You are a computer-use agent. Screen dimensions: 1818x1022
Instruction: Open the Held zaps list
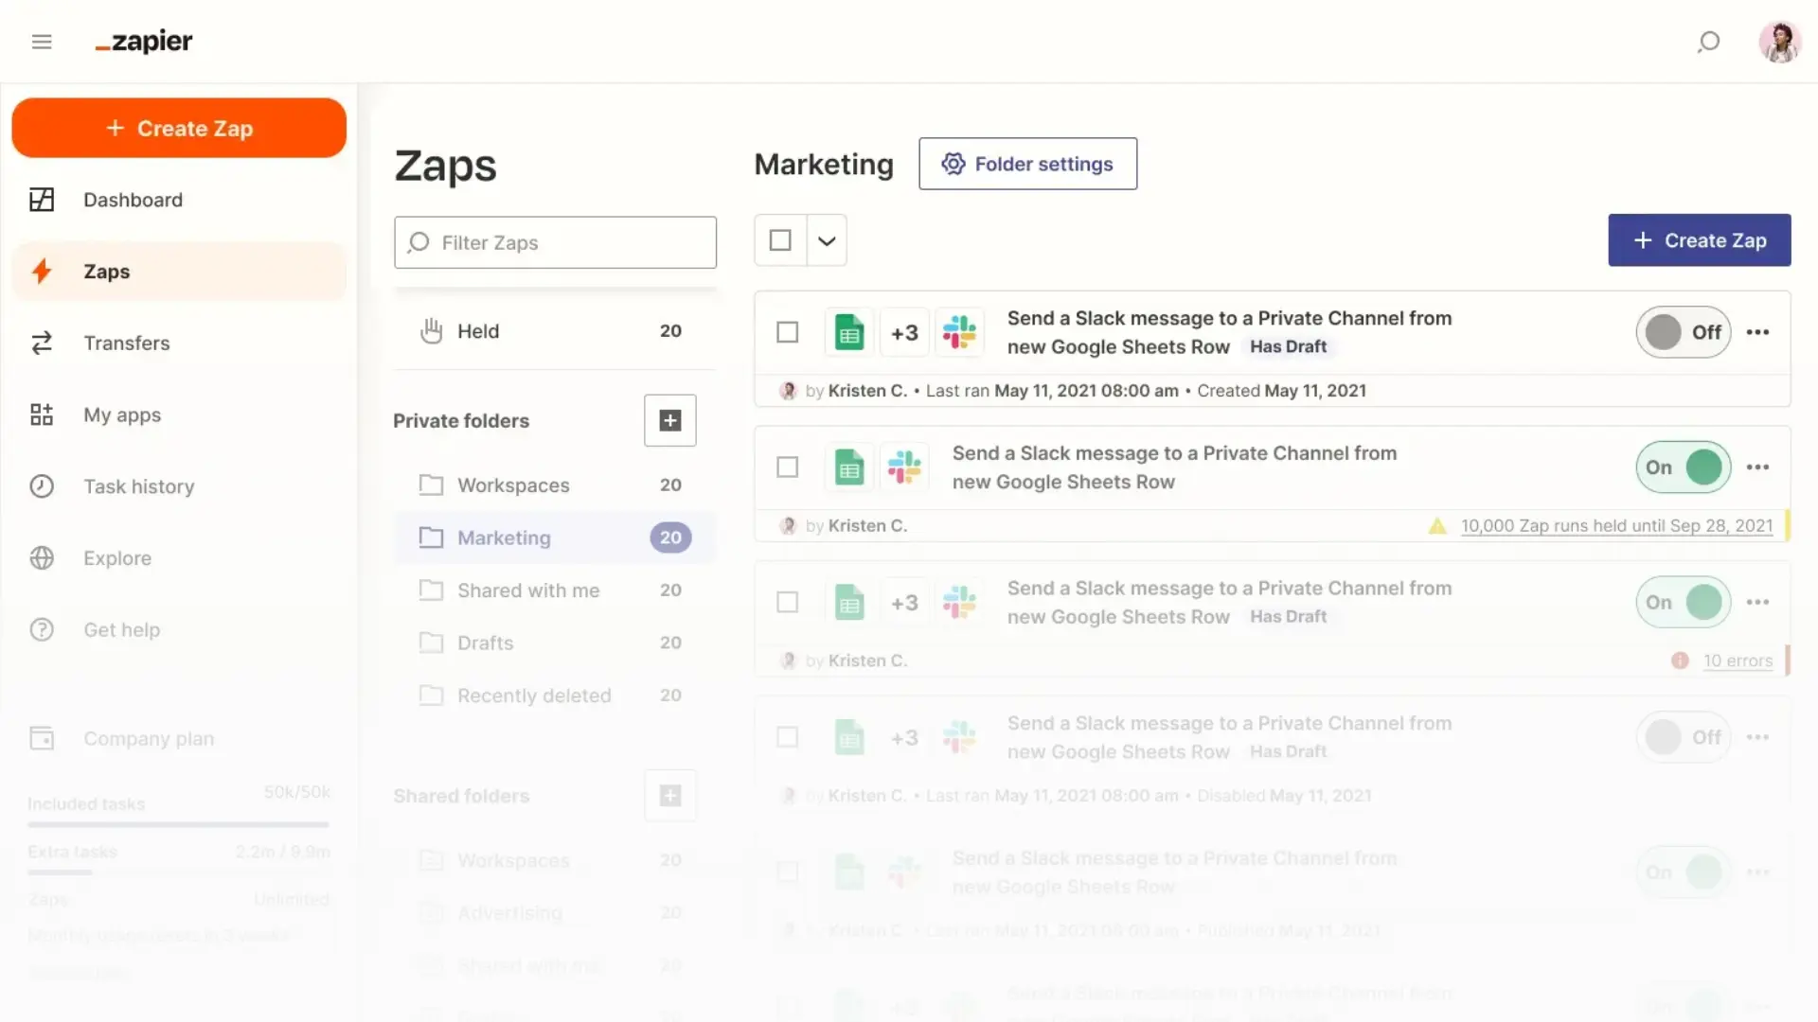(555, 331)
